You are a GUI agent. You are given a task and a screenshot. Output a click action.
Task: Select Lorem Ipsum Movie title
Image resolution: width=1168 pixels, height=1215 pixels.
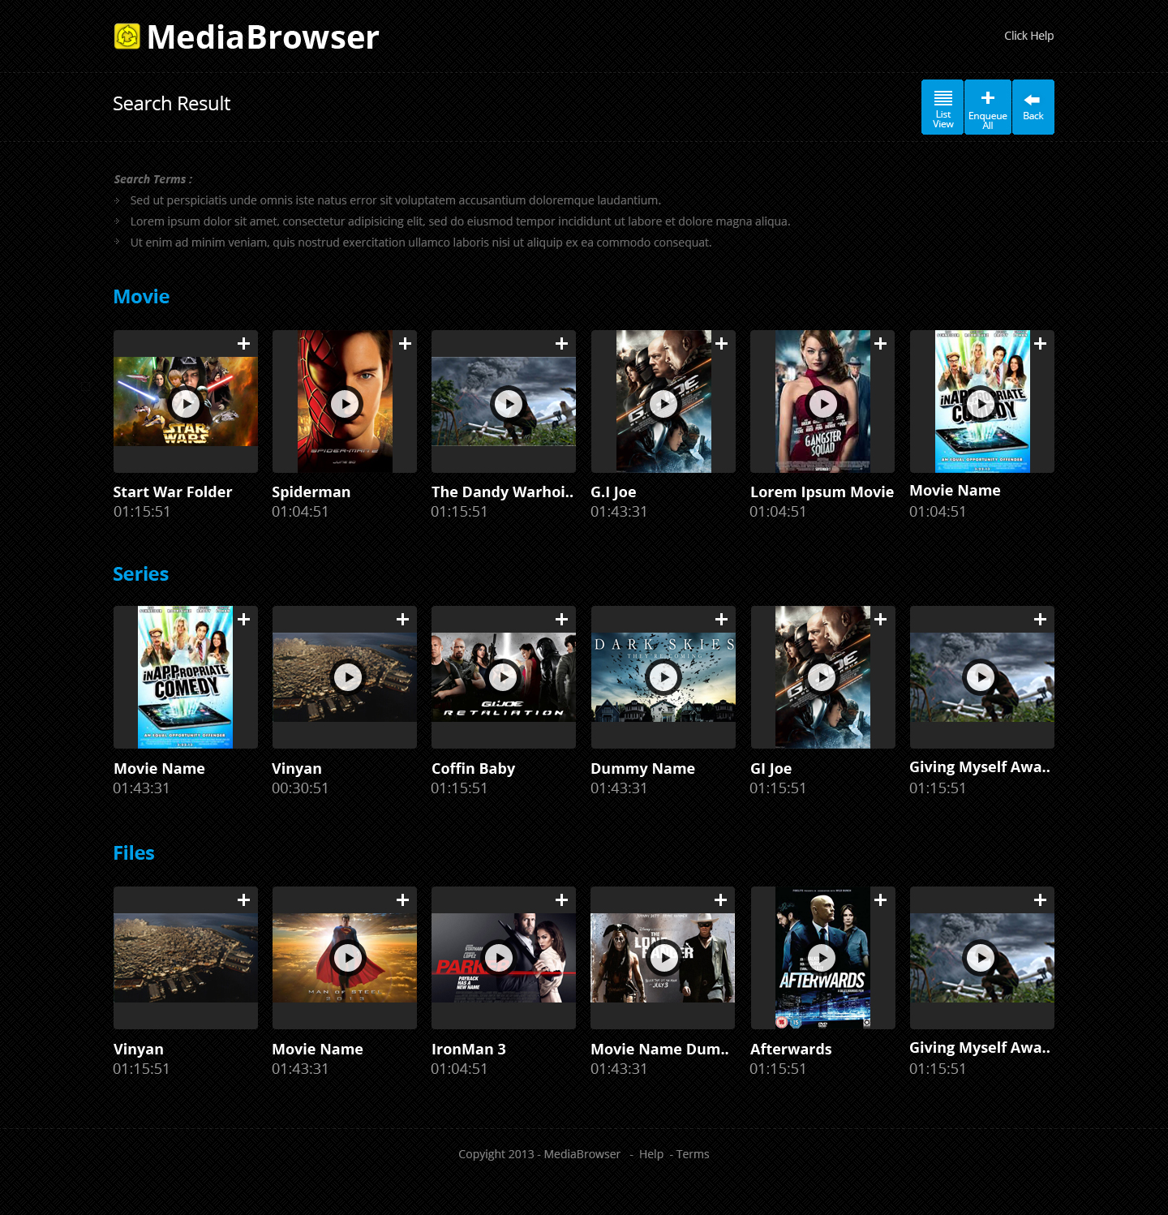(x=822, y=492)
